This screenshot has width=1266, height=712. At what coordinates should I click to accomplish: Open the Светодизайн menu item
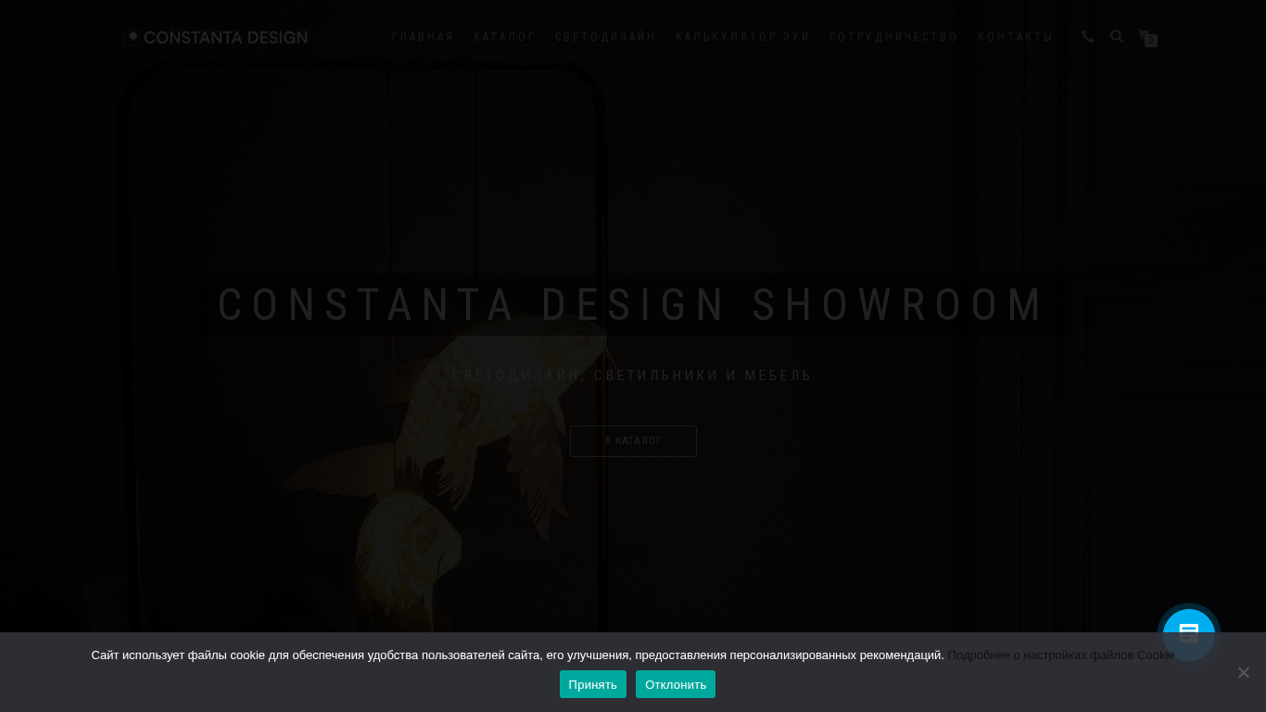(605, 37)
